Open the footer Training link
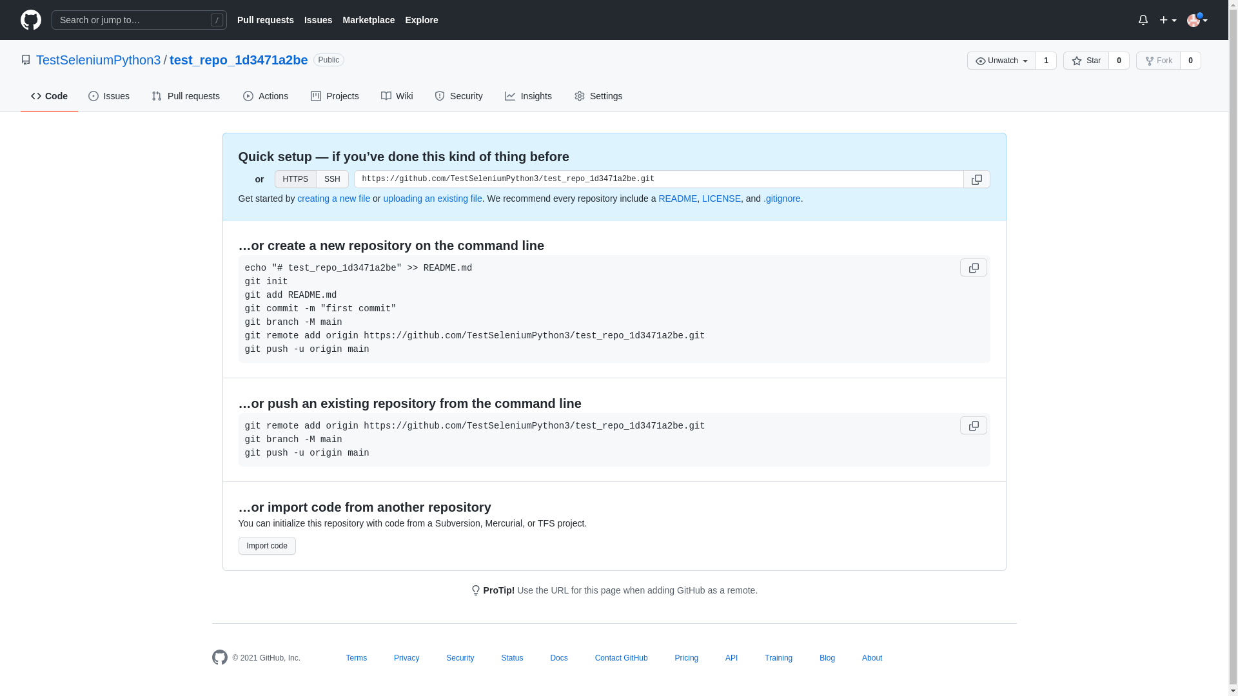The width and height of the screenshot is (1238, 696). [779, 658]
